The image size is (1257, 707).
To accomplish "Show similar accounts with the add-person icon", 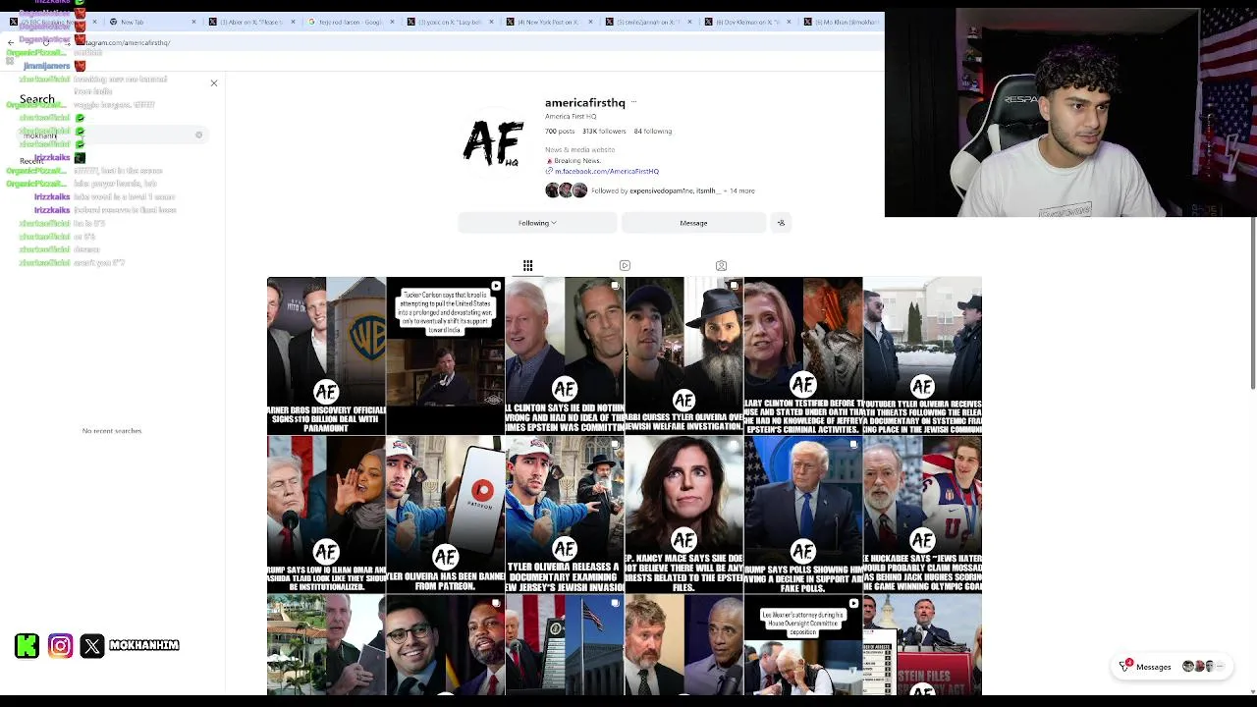I will coord(781,223).
